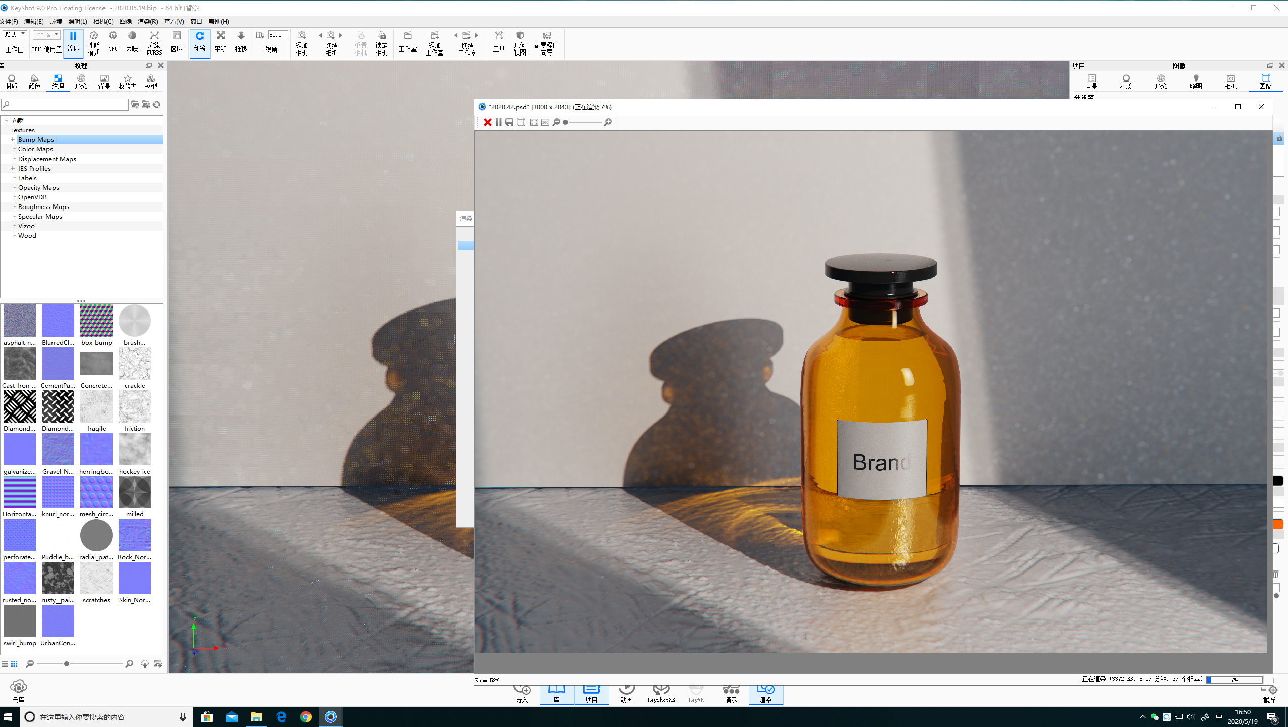Pause the realtime rendering in the toolbar

coord(74,43)
